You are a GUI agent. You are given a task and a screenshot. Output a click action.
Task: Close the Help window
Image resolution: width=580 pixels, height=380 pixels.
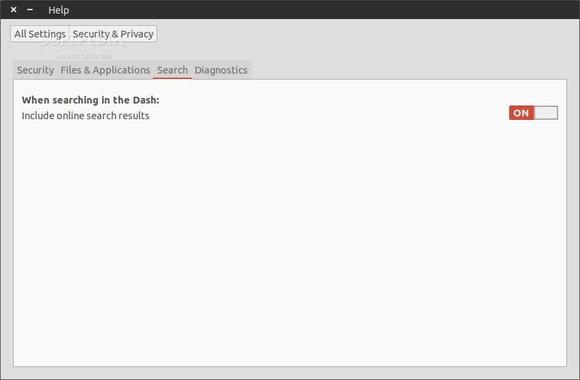pos(14,10)
